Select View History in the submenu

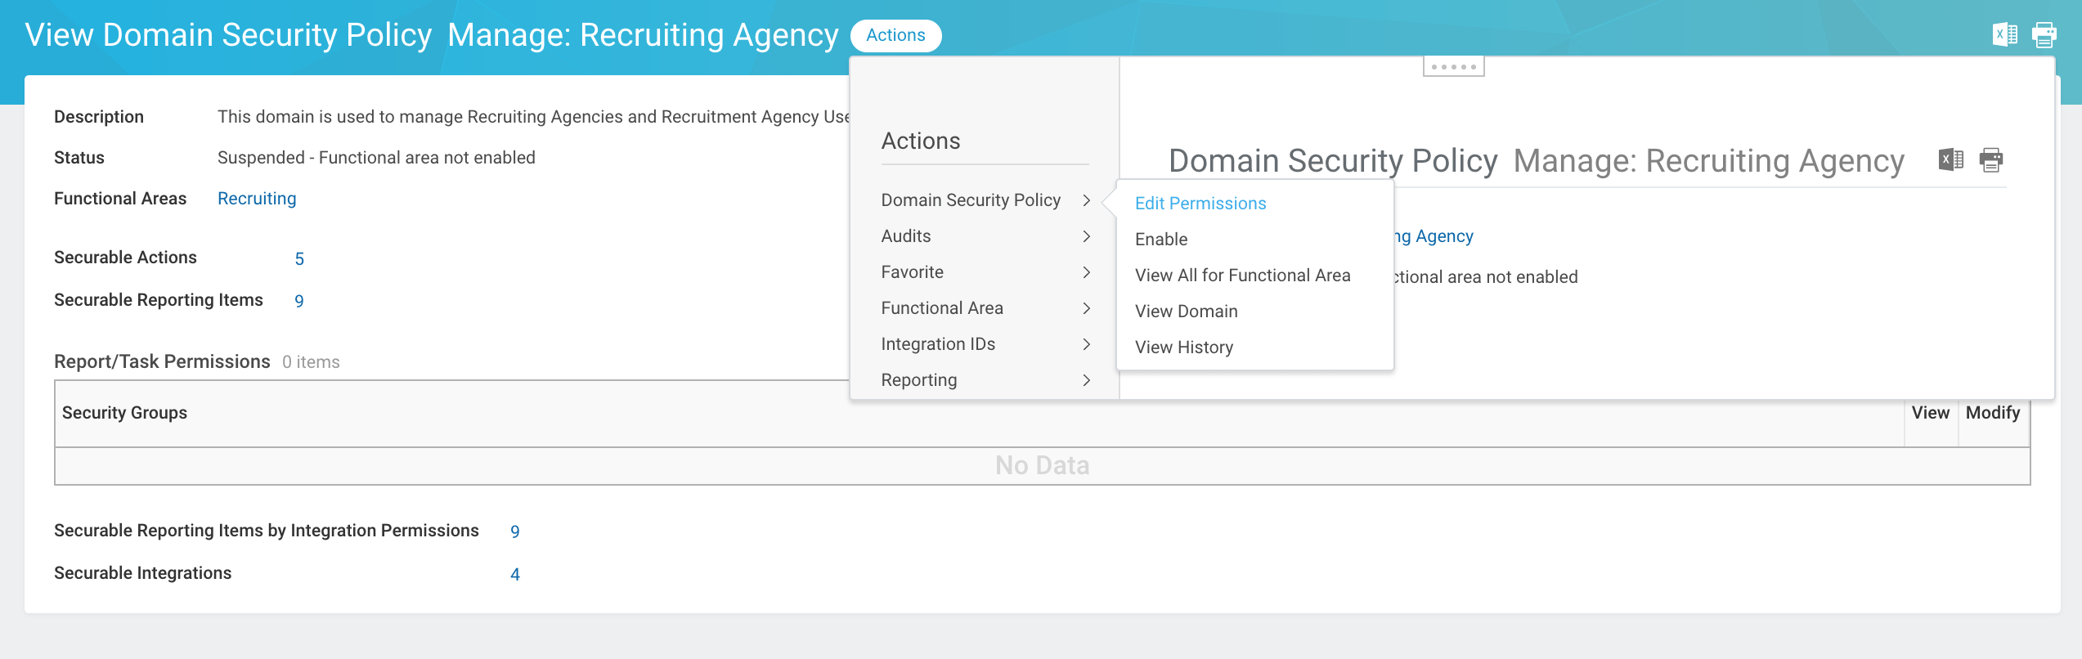click(x=1183, y=347)
